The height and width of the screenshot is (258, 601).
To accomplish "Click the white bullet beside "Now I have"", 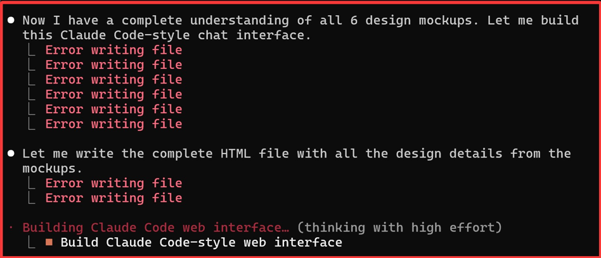I will tap(11, 20).
